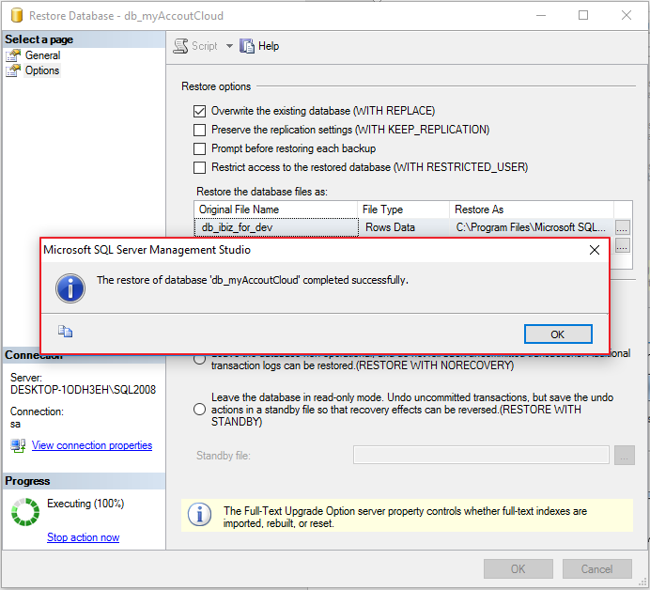Select the RESTORE WITH STANDBY radio option
650x590 pixels.
pyautogui.click(x=199, y=410)
